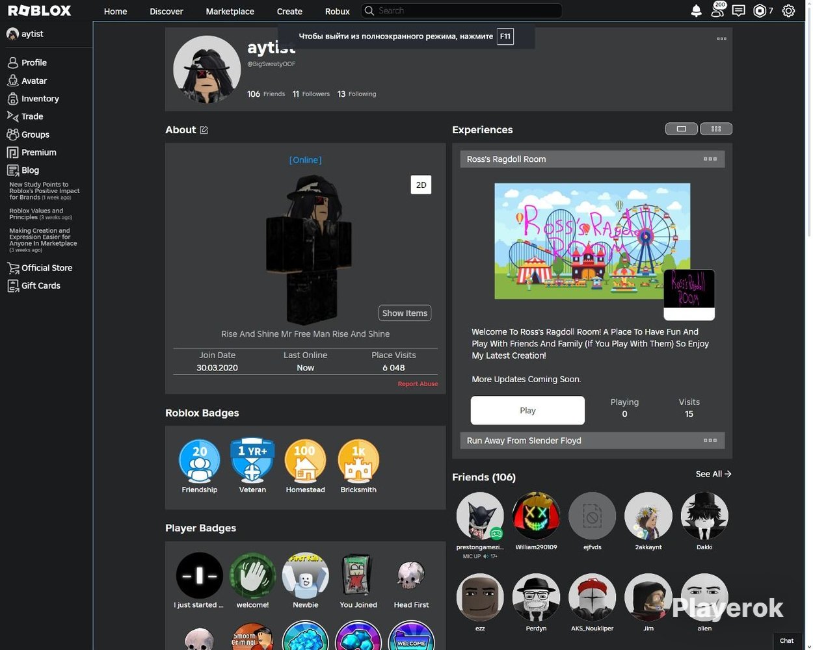This screenshot has height=650, width=813.
Task: Open Official Store from the sidebar
Action: pyautogui.click(x=40, y=268)
